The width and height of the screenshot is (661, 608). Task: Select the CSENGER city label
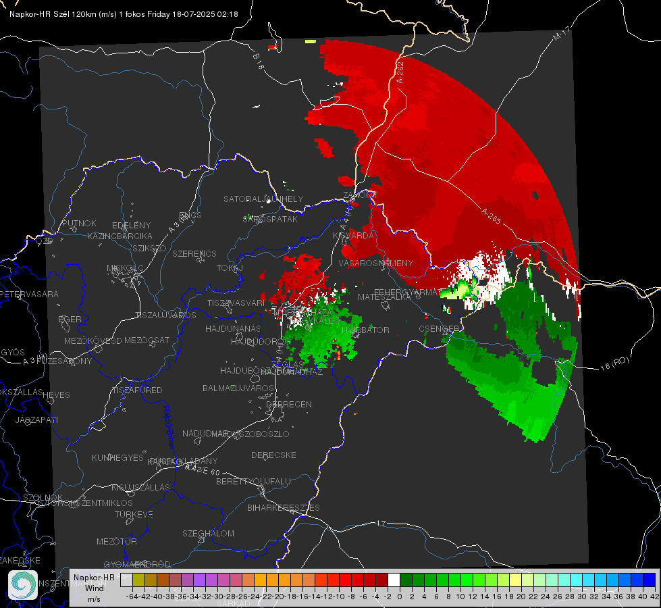(439, 328)
